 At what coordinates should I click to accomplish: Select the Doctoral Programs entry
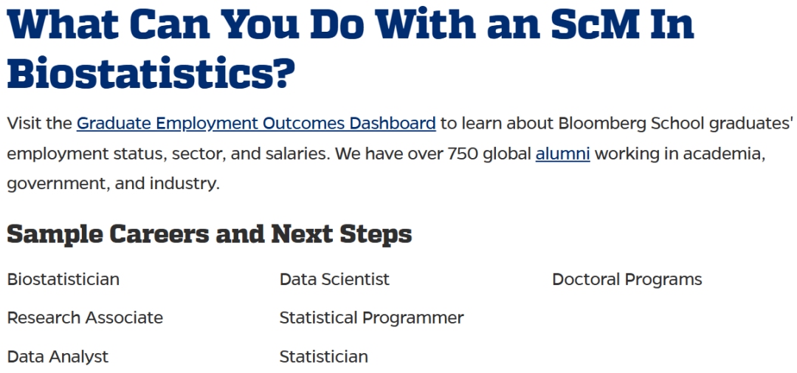(627, 279)
